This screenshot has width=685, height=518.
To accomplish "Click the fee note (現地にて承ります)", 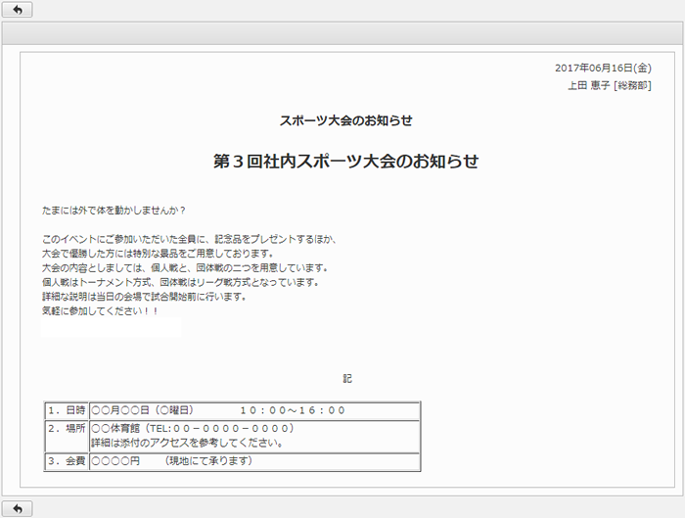I will [207, 461].
